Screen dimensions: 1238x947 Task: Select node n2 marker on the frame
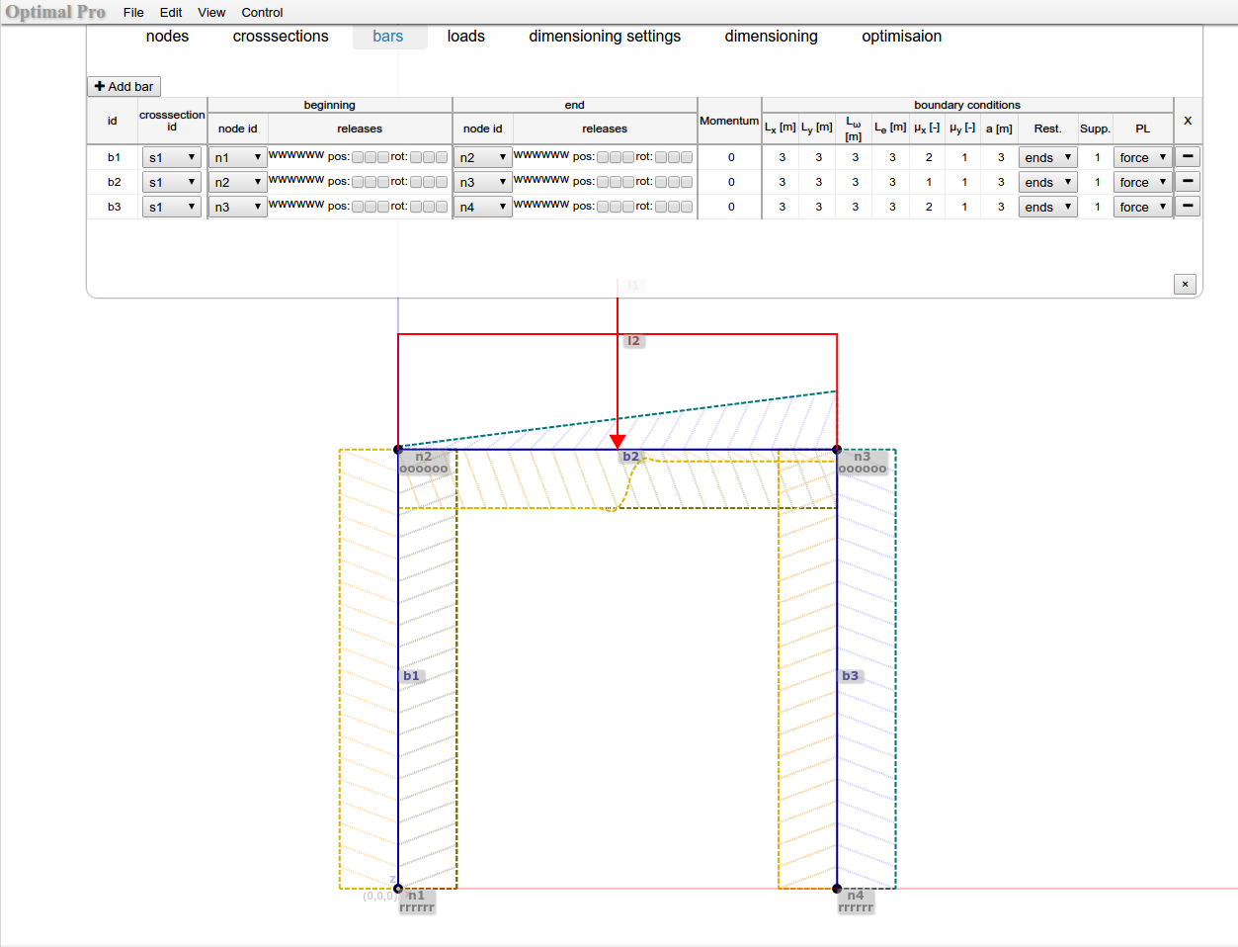pos(398,450)
